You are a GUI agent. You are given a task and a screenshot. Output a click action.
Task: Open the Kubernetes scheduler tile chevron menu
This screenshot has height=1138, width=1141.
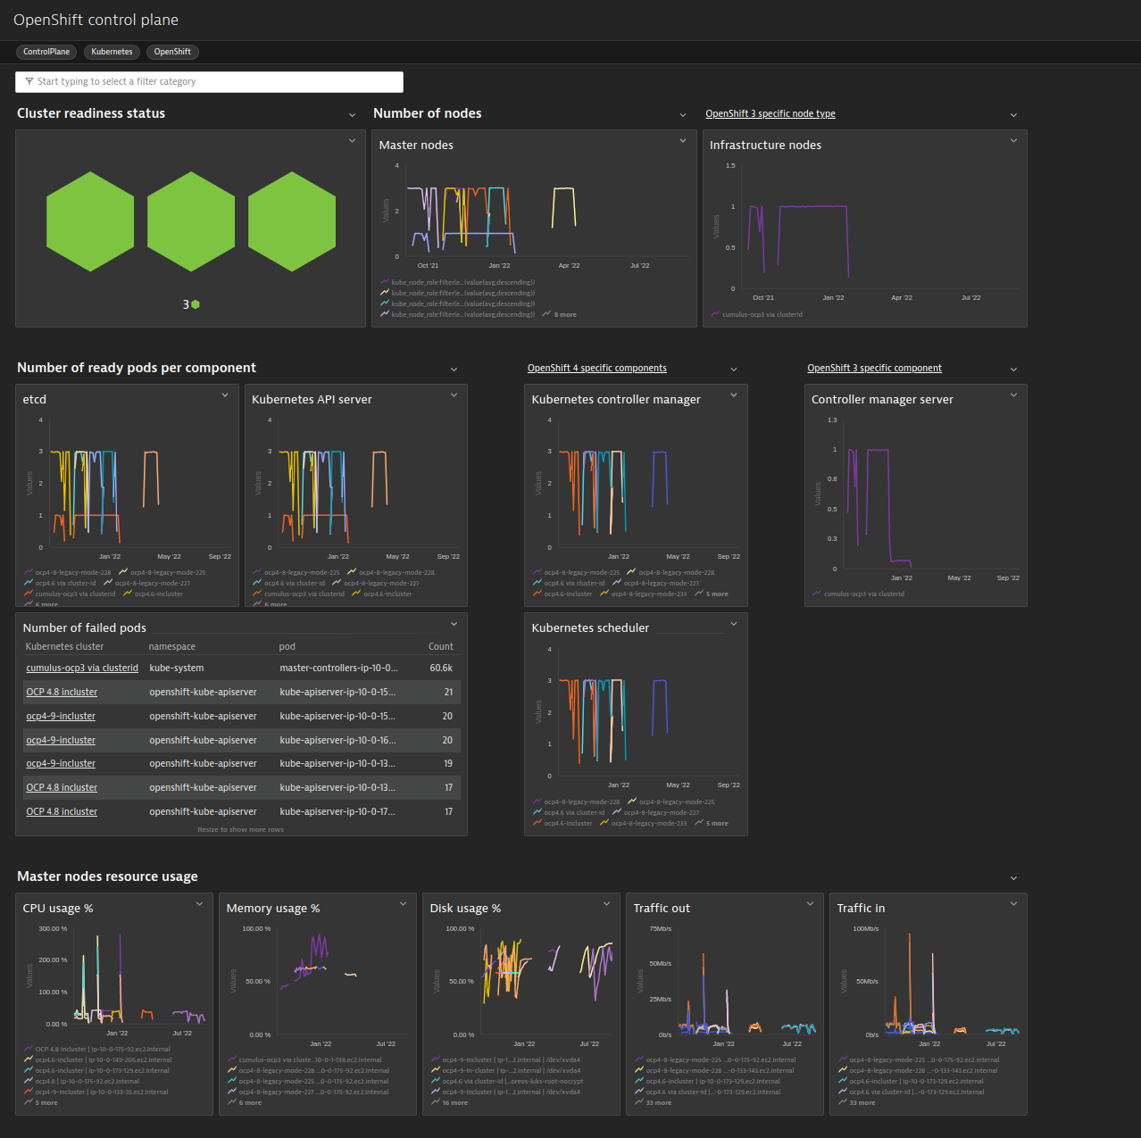[x=734, y=624]
